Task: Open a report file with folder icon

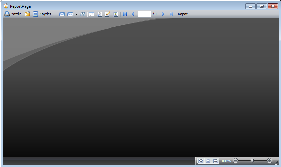Action: 27,14
